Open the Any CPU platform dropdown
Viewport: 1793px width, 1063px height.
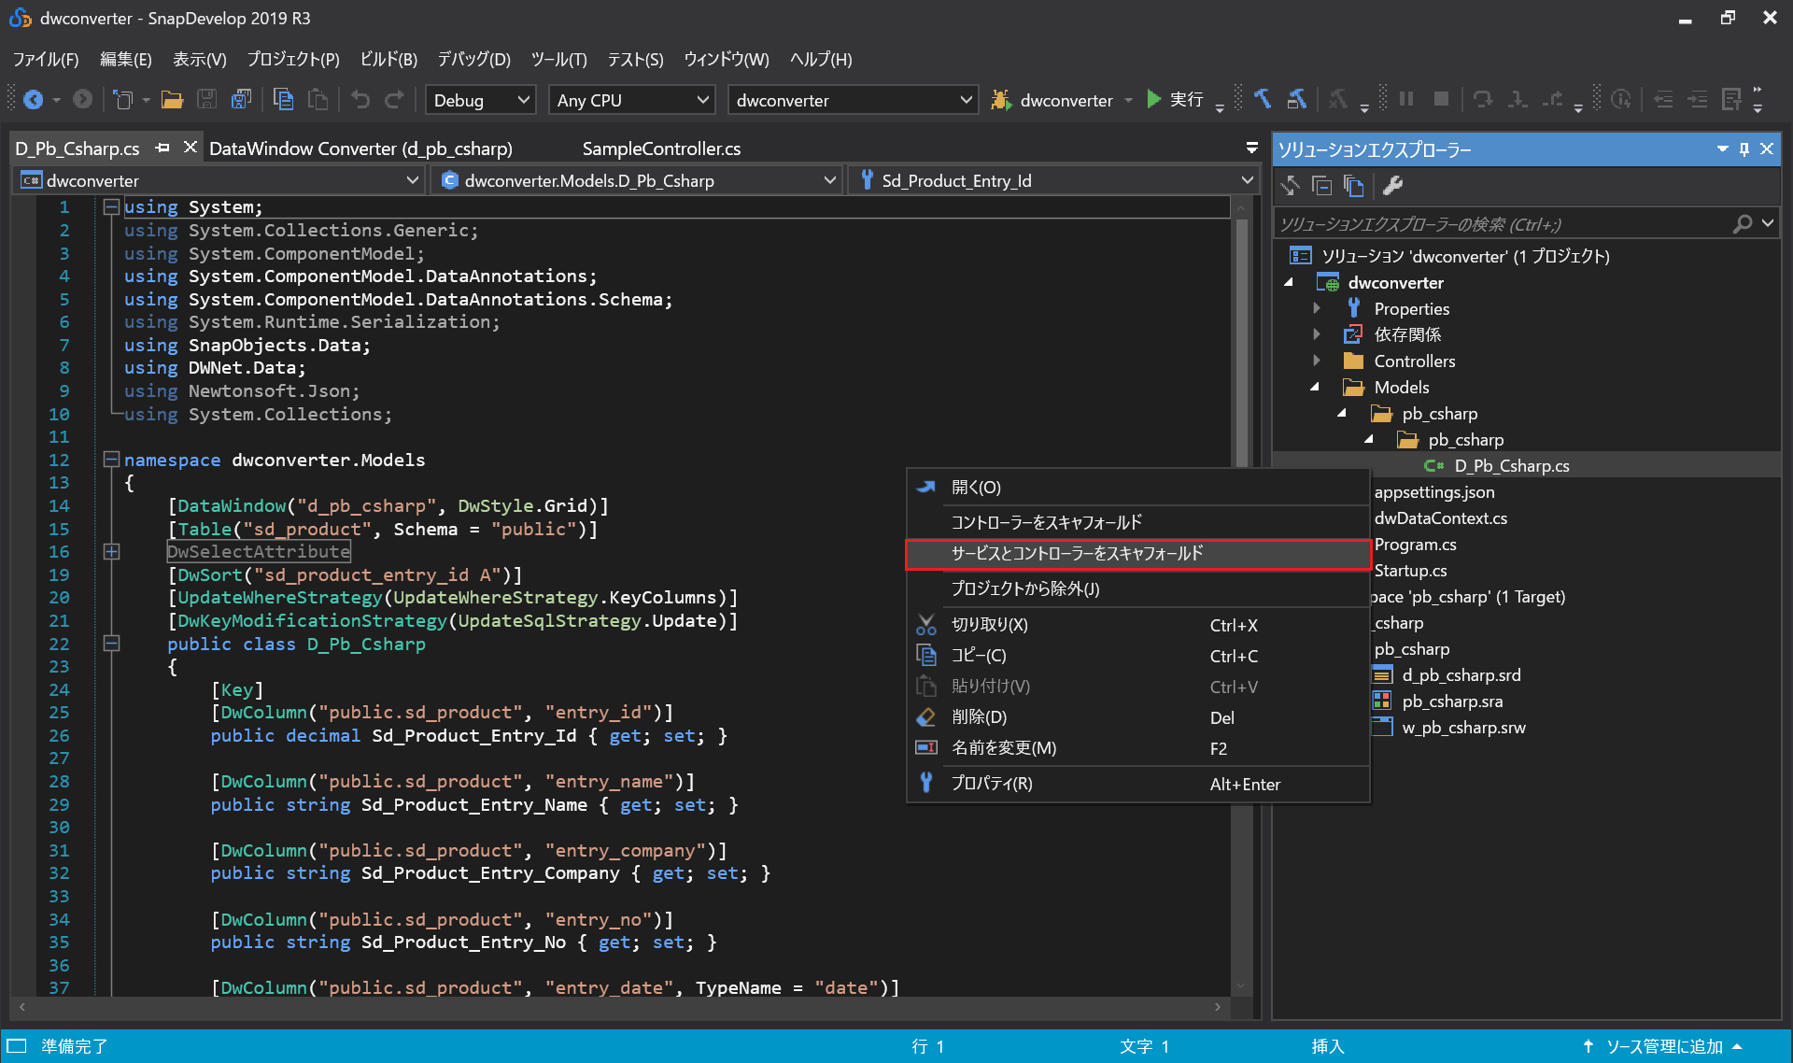coord(632,100)
